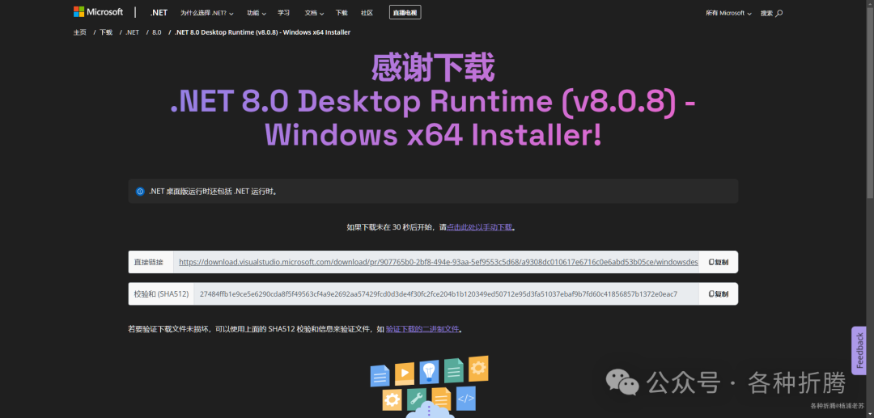Copy the 直接链接 URL with 复制 button
Image resolution: width=874 pixels, height=418 pixels.
(719, 262)
